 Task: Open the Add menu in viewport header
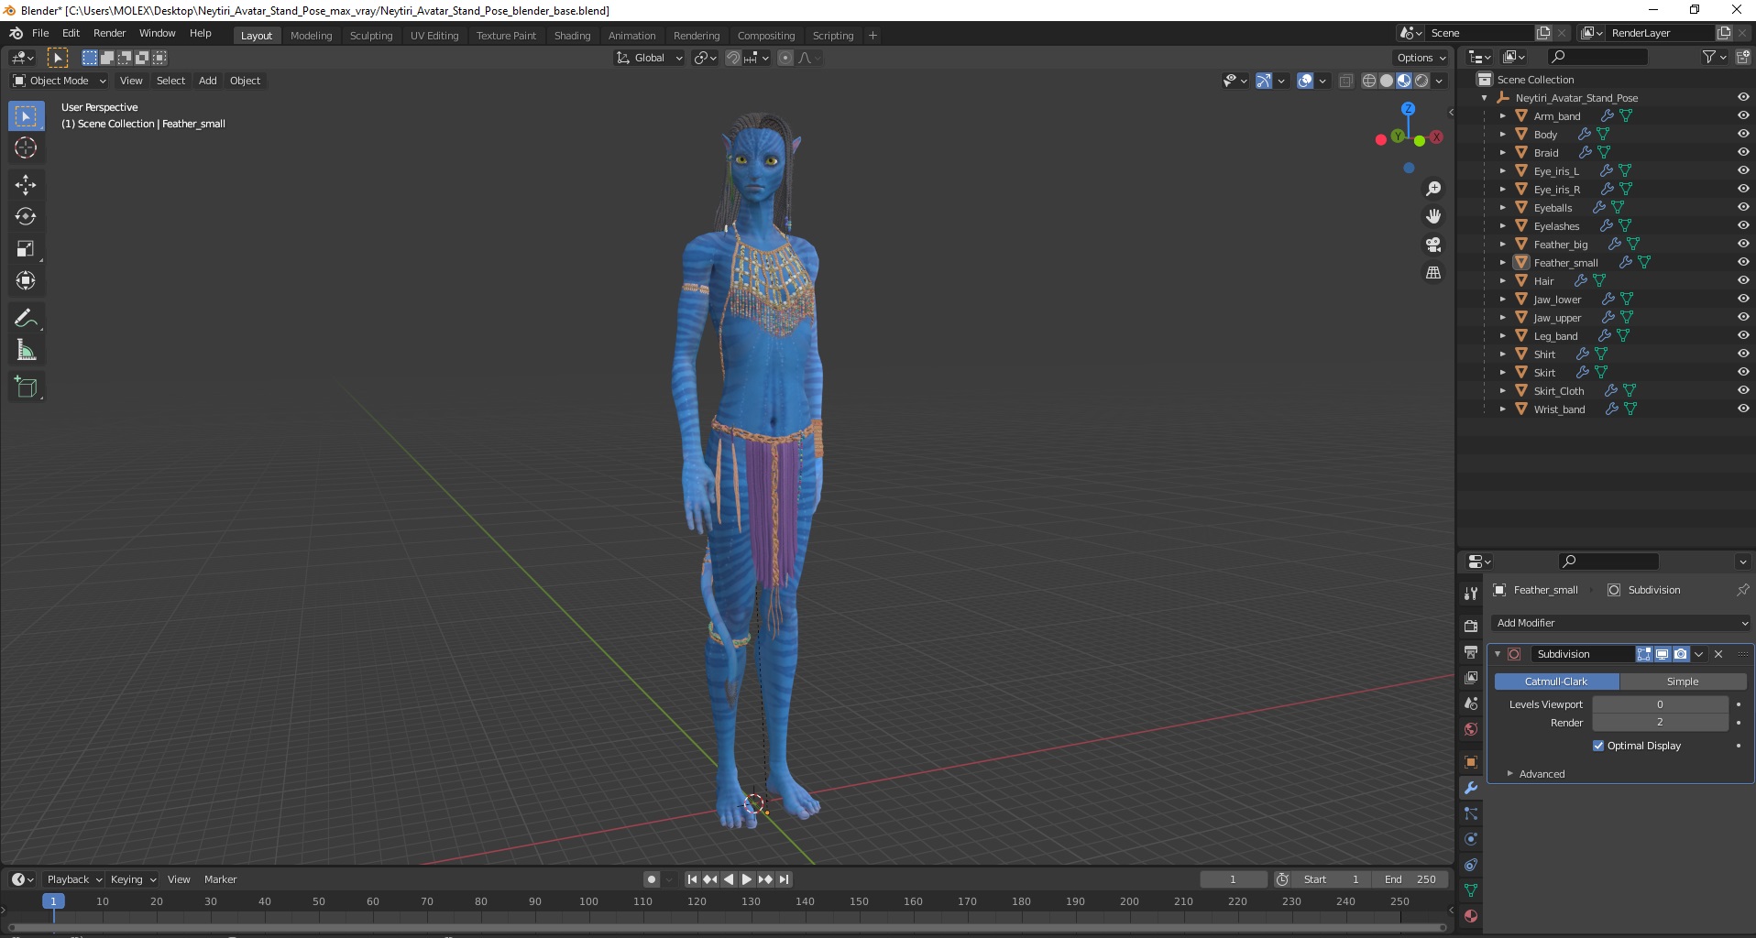(x=208, y=81)
